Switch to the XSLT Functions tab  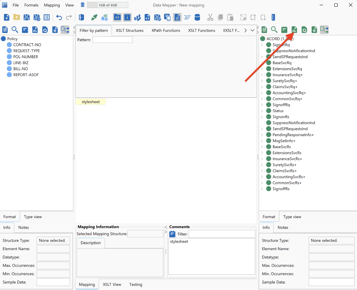point(202,30)
